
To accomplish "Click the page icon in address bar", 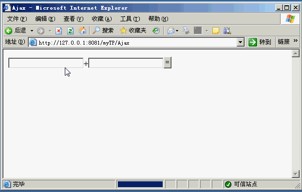I will pos(33,42).
